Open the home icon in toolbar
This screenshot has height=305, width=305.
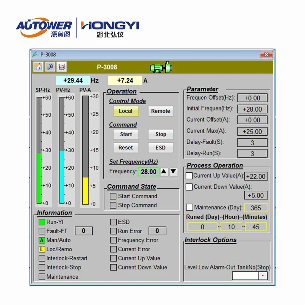coord(39,67)
